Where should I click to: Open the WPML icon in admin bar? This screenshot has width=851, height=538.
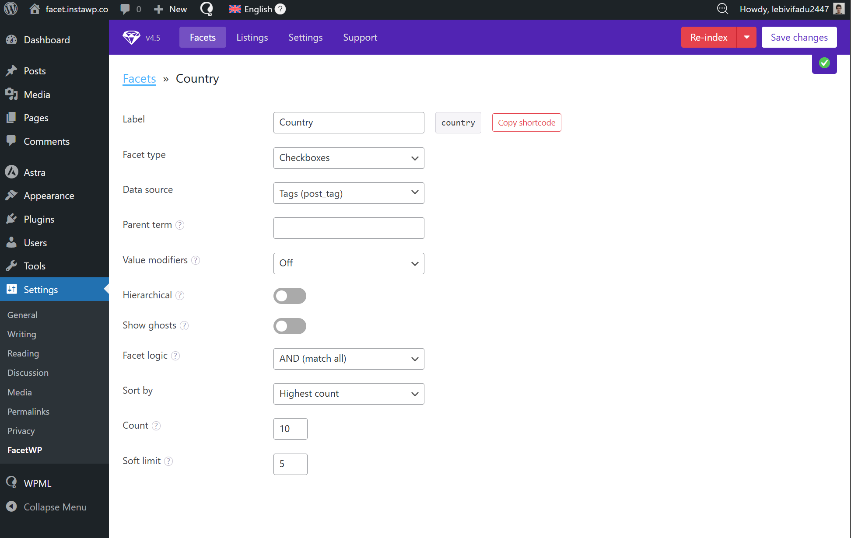[207, 9]
